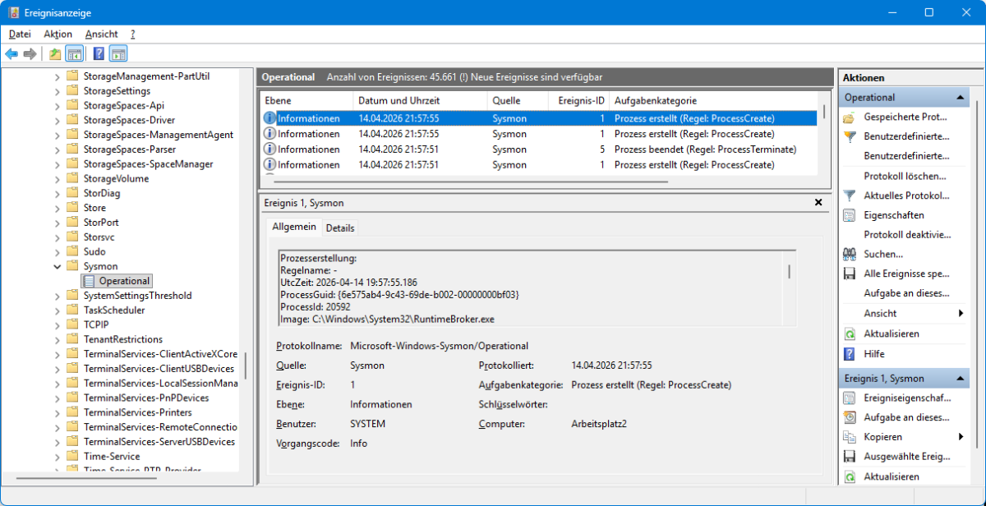Click the Suchen binoculars icon
The image size is (986, 506).
click(x=850, y=254)
